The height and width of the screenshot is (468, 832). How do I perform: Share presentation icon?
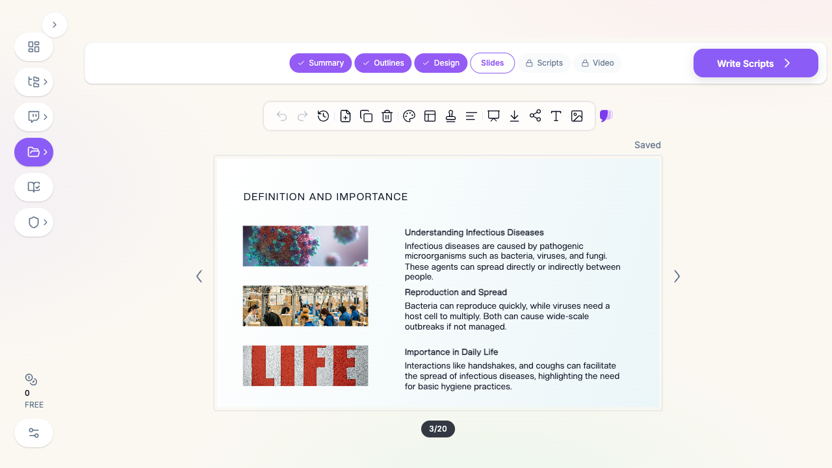[x=535, y=116]
